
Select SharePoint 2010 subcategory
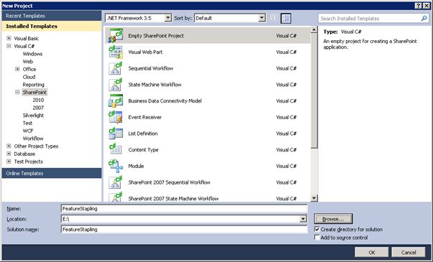[38, 100]
